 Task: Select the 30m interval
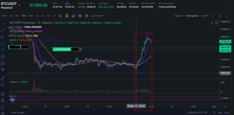point(31,16)
